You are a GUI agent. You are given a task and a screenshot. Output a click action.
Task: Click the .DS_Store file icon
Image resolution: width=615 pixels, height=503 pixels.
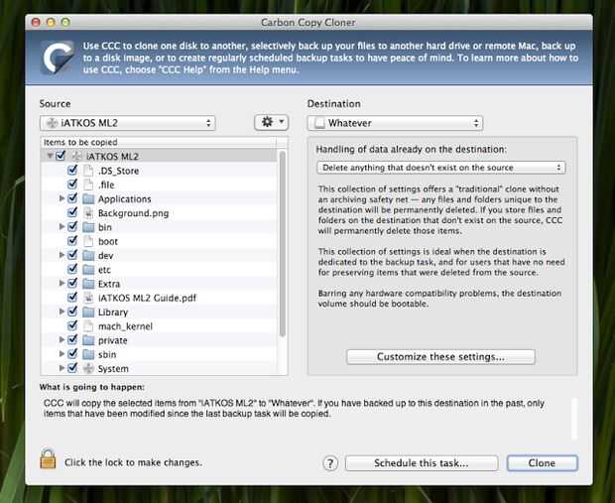tap(88, 171)
